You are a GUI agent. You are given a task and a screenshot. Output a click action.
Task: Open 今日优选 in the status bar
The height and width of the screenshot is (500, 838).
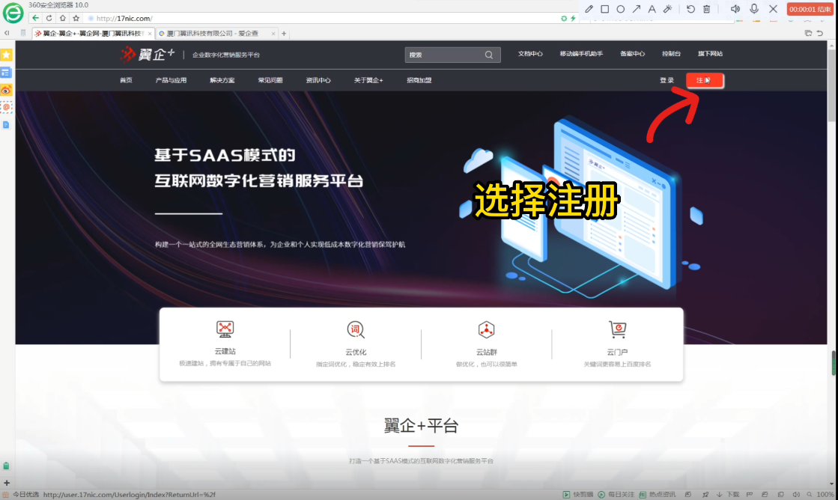[x=22, y=495]
